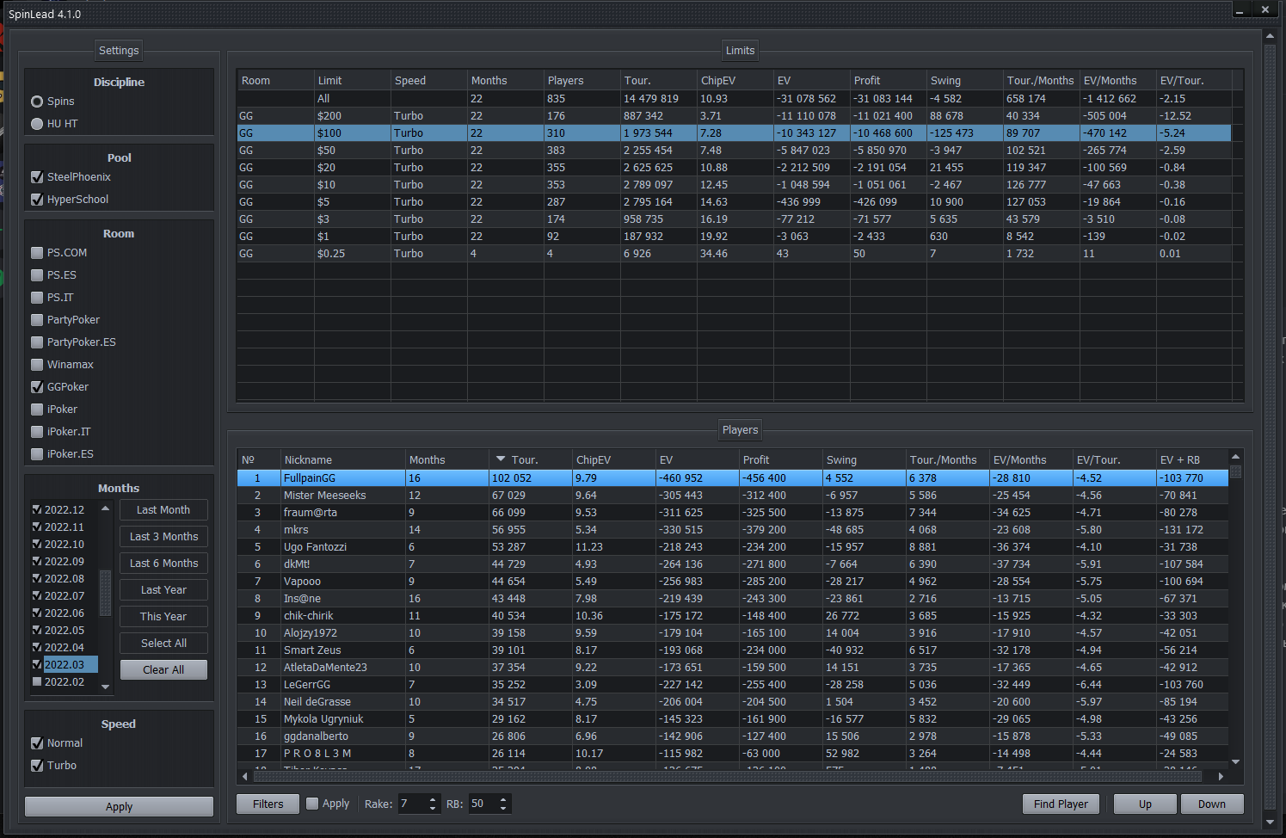Viewport: 1286px width, 838px height.
Task: Increase the Rake value with the up arrow
Action: tap(433, 798)
